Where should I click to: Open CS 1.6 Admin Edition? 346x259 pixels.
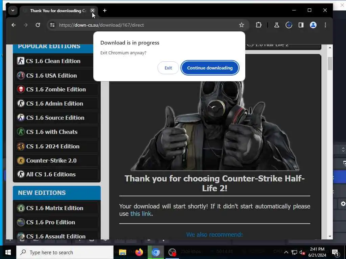[x=57, y=104]
